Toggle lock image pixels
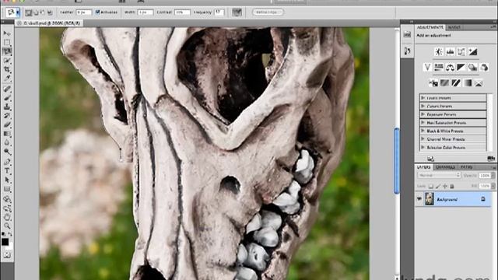This screenshot has width=498, height=280. pos(438,186)
